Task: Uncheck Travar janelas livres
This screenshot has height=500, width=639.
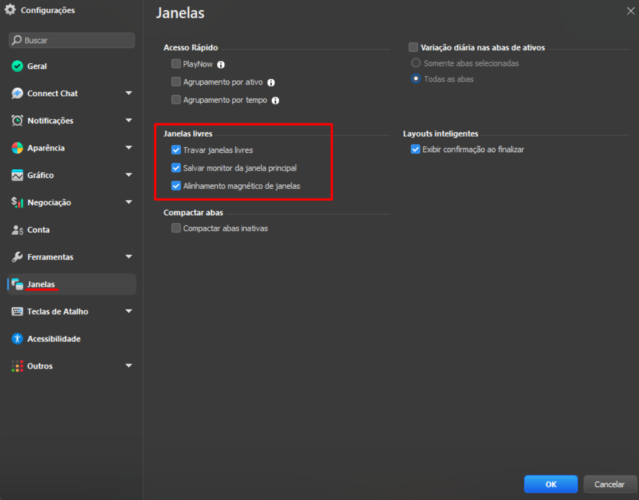Action: pyautogui.click(x=176, y=150)
